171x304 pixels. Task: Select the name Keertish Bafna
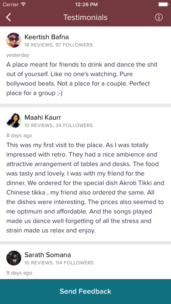pos(47,37)
